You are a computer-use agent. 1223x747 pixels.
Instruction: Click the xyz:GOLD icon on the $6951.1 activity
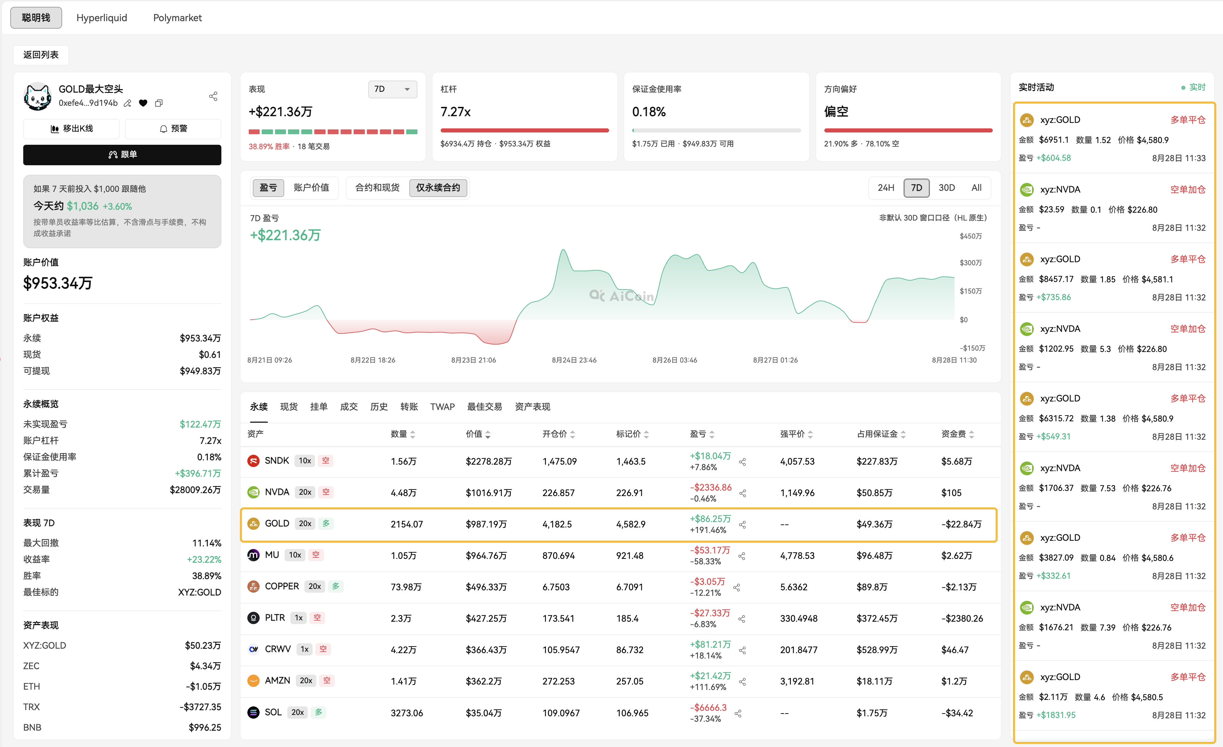point(1027,120)
